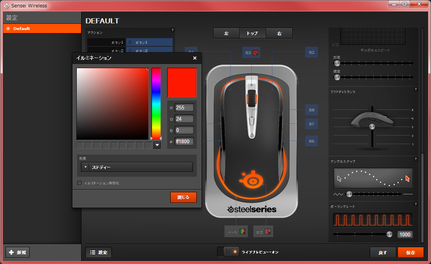Click the glowing SteelSeries logo on mouse
Screen dimensions: 431x264
point(251,180)
